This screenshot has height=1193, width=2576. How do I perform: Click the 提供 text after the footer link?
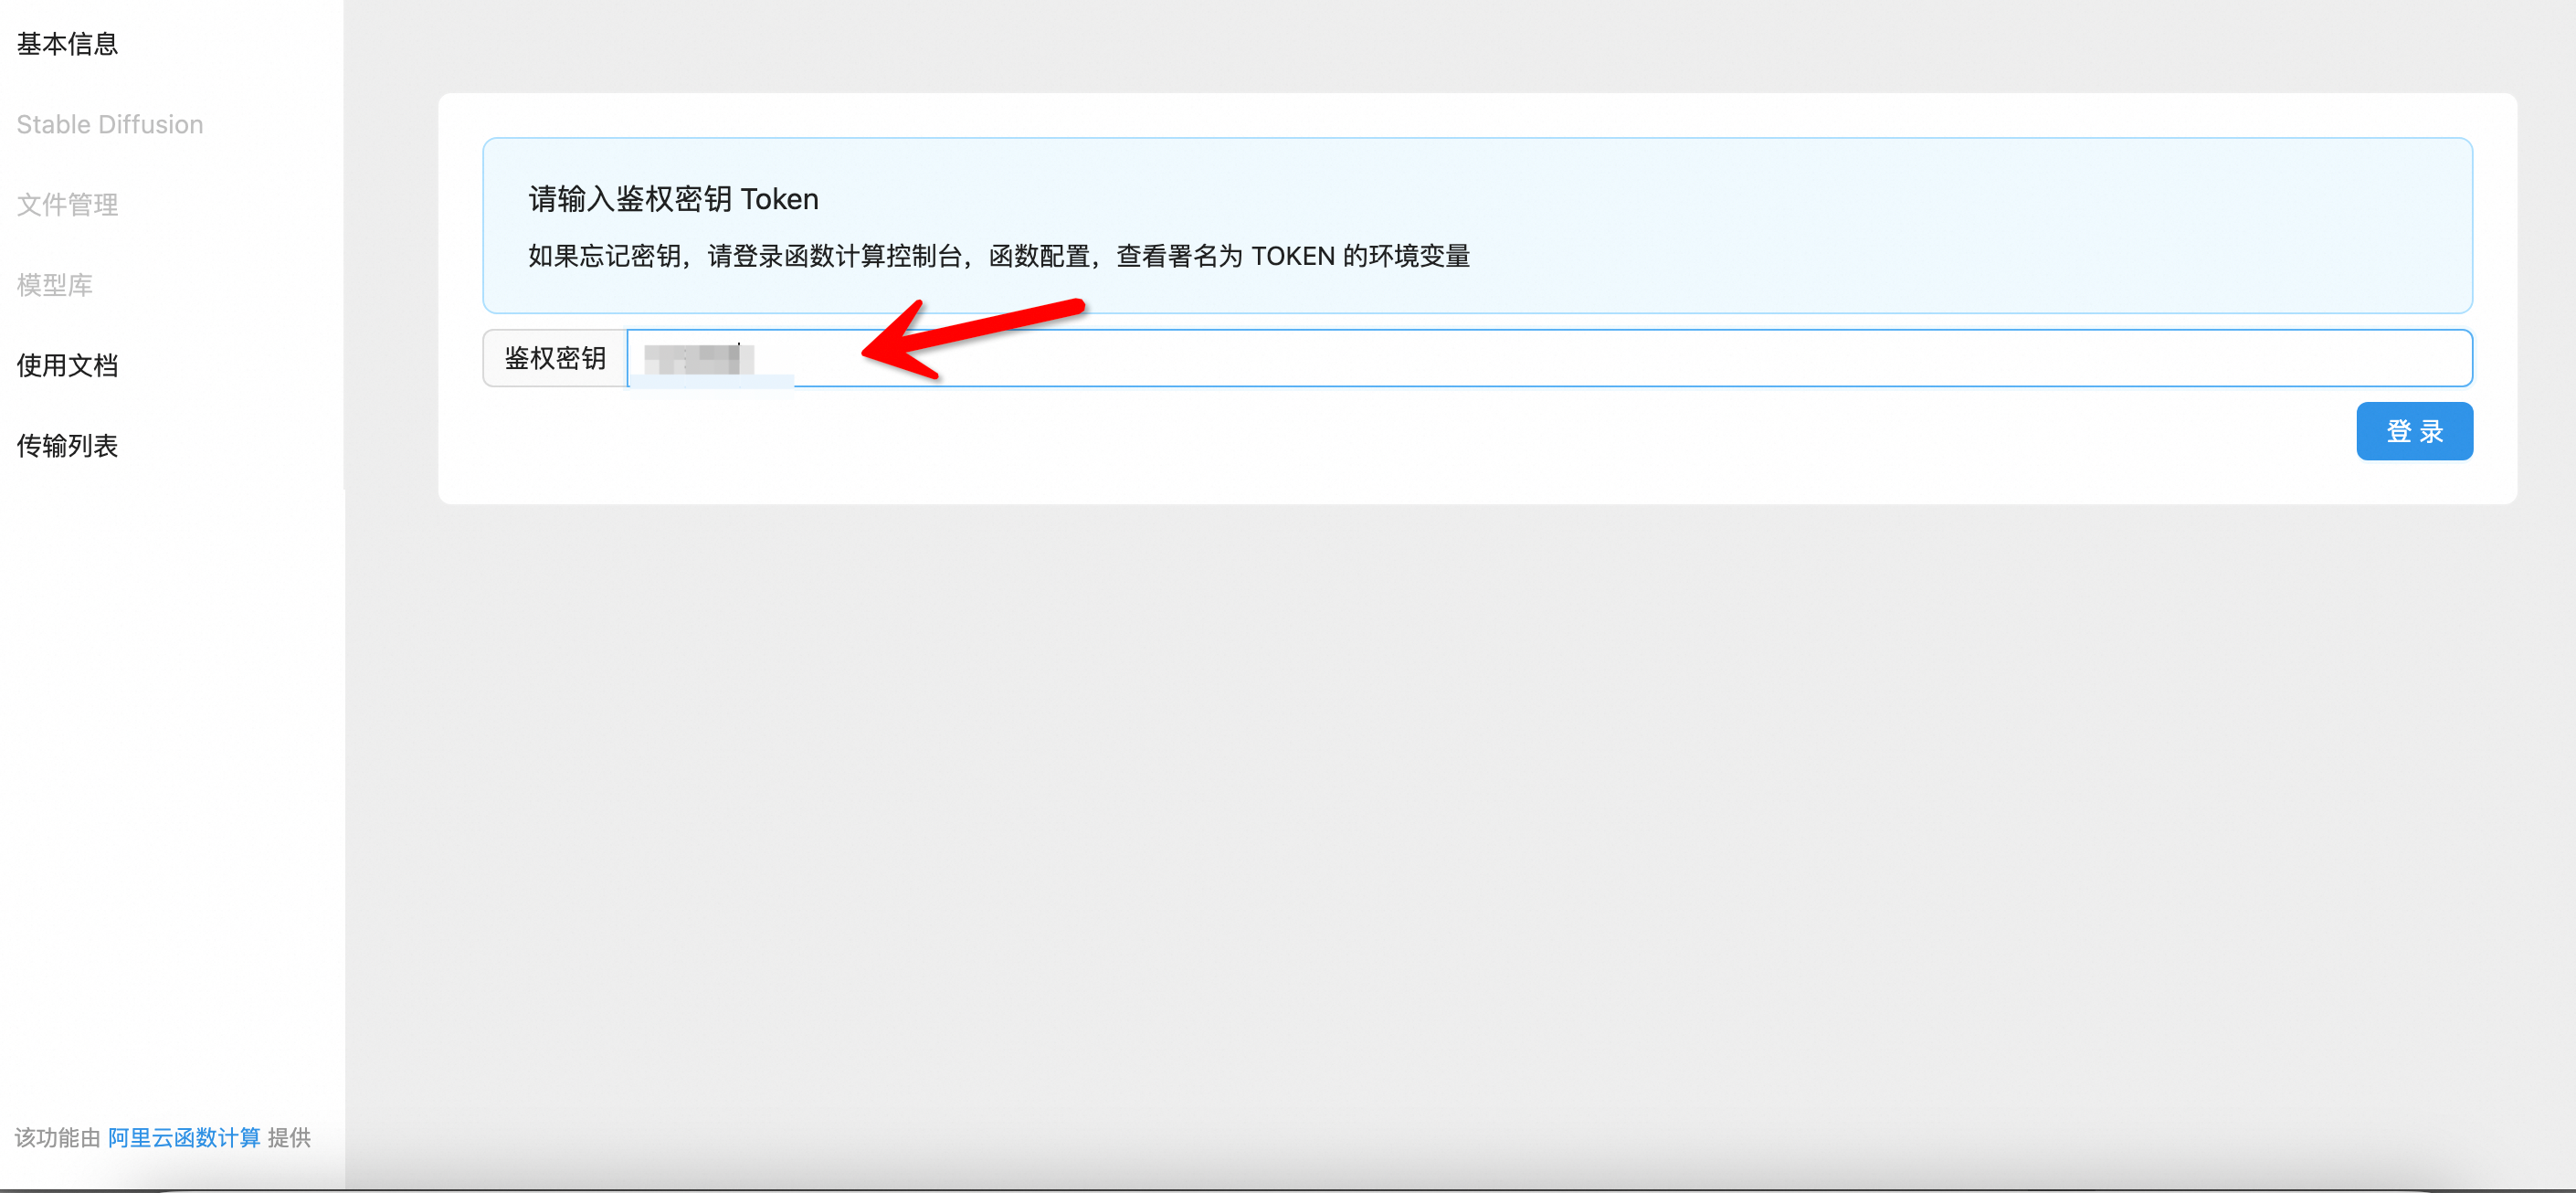coord(289,1137)
